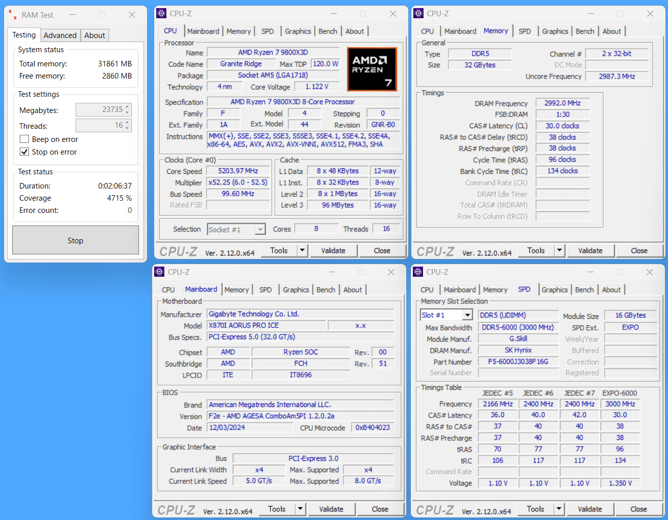668x520 pixels.
Task: Open the Tools dropdown arrow in the CPU tab window
Action: 303,250
